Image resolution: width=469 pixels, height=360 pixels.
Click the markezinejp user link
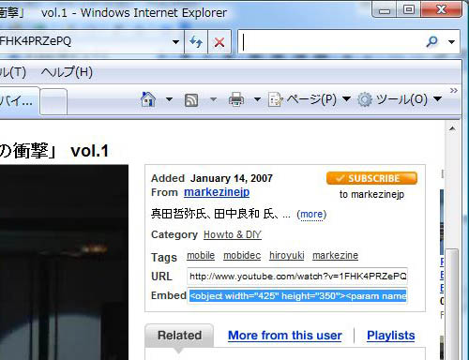[217, 192]
